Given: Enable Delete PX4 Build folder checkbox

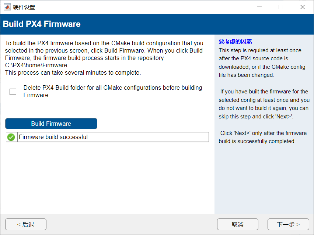Looking at the screenshot, I should (x=13, y=92).
